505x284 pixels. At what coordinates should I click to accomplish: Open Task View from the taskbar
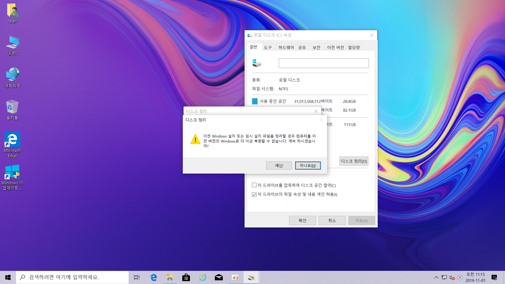pos(137,277)
